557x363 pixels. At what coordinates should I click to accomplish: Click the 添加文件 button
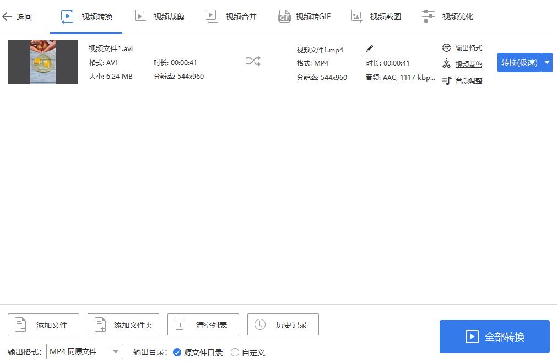44,325
